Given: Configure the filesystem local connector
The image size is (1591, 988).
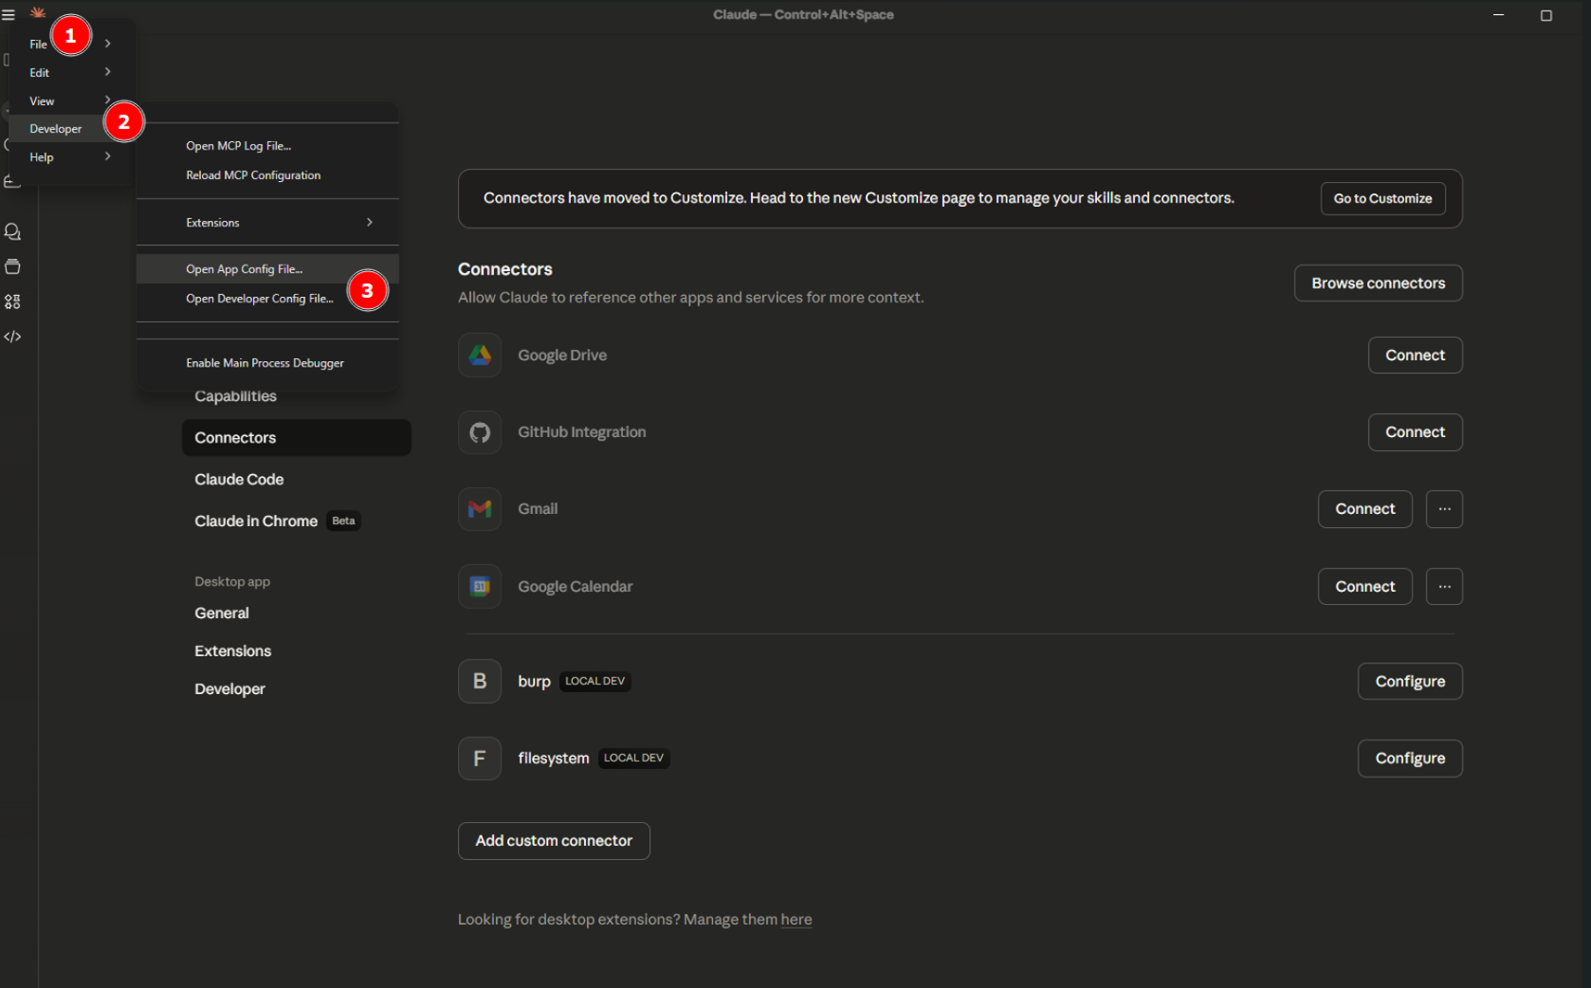Looking at the screenshot, I should (x=1409, y=759).
